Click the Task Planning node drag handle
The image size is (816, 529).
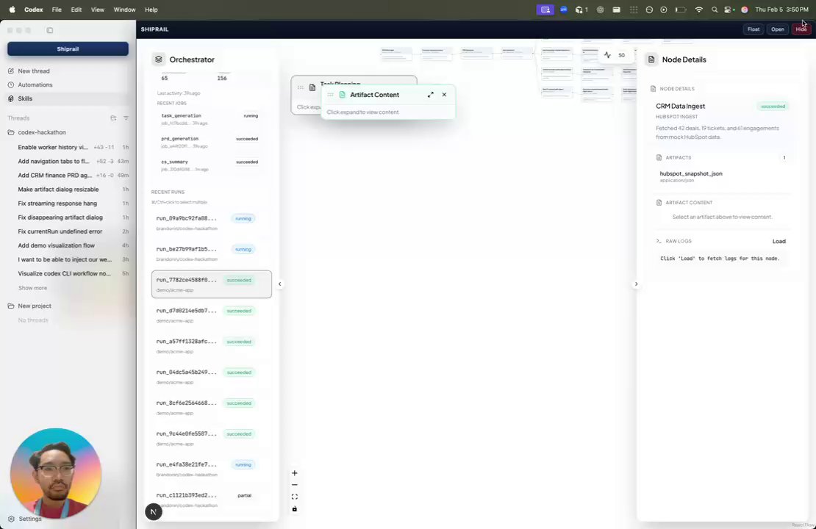(300, 87)
